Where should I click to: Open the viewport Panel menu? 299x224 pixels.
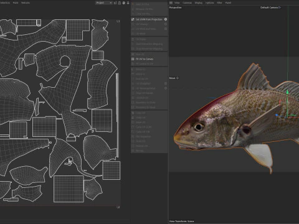[228, 3]
